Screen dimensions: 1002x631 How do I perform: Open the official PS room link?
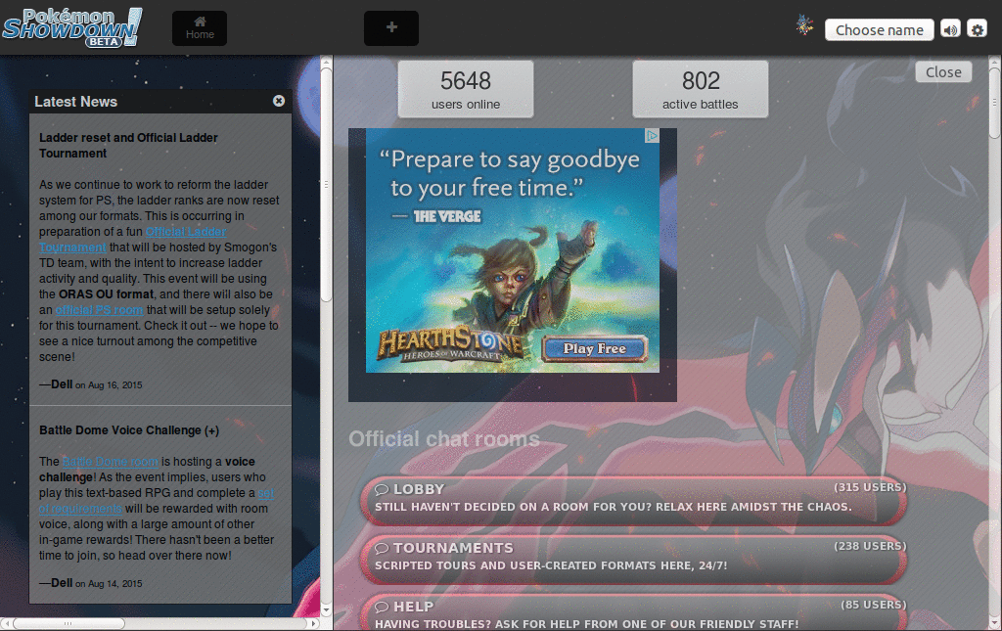pos(99,310)
